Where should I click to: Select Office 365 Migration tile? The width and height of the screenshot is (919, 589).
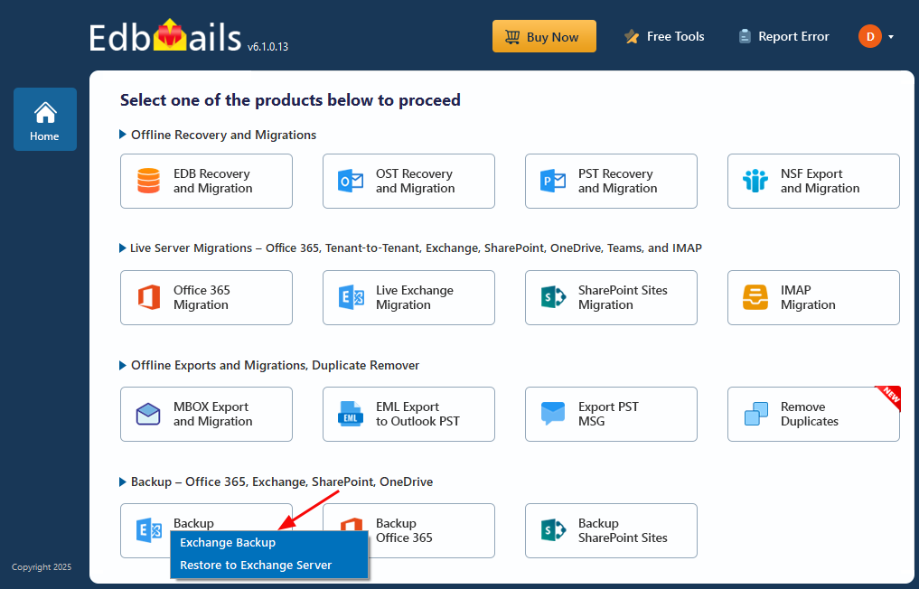click(206, 298)
